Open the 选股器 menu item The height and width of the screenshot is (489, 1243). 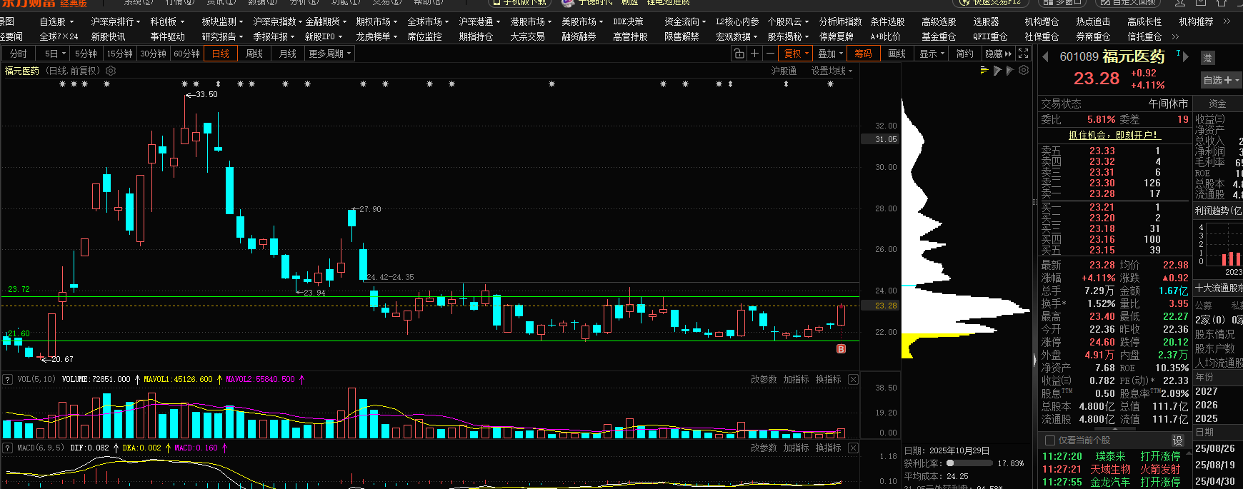[x=986, y=21]
